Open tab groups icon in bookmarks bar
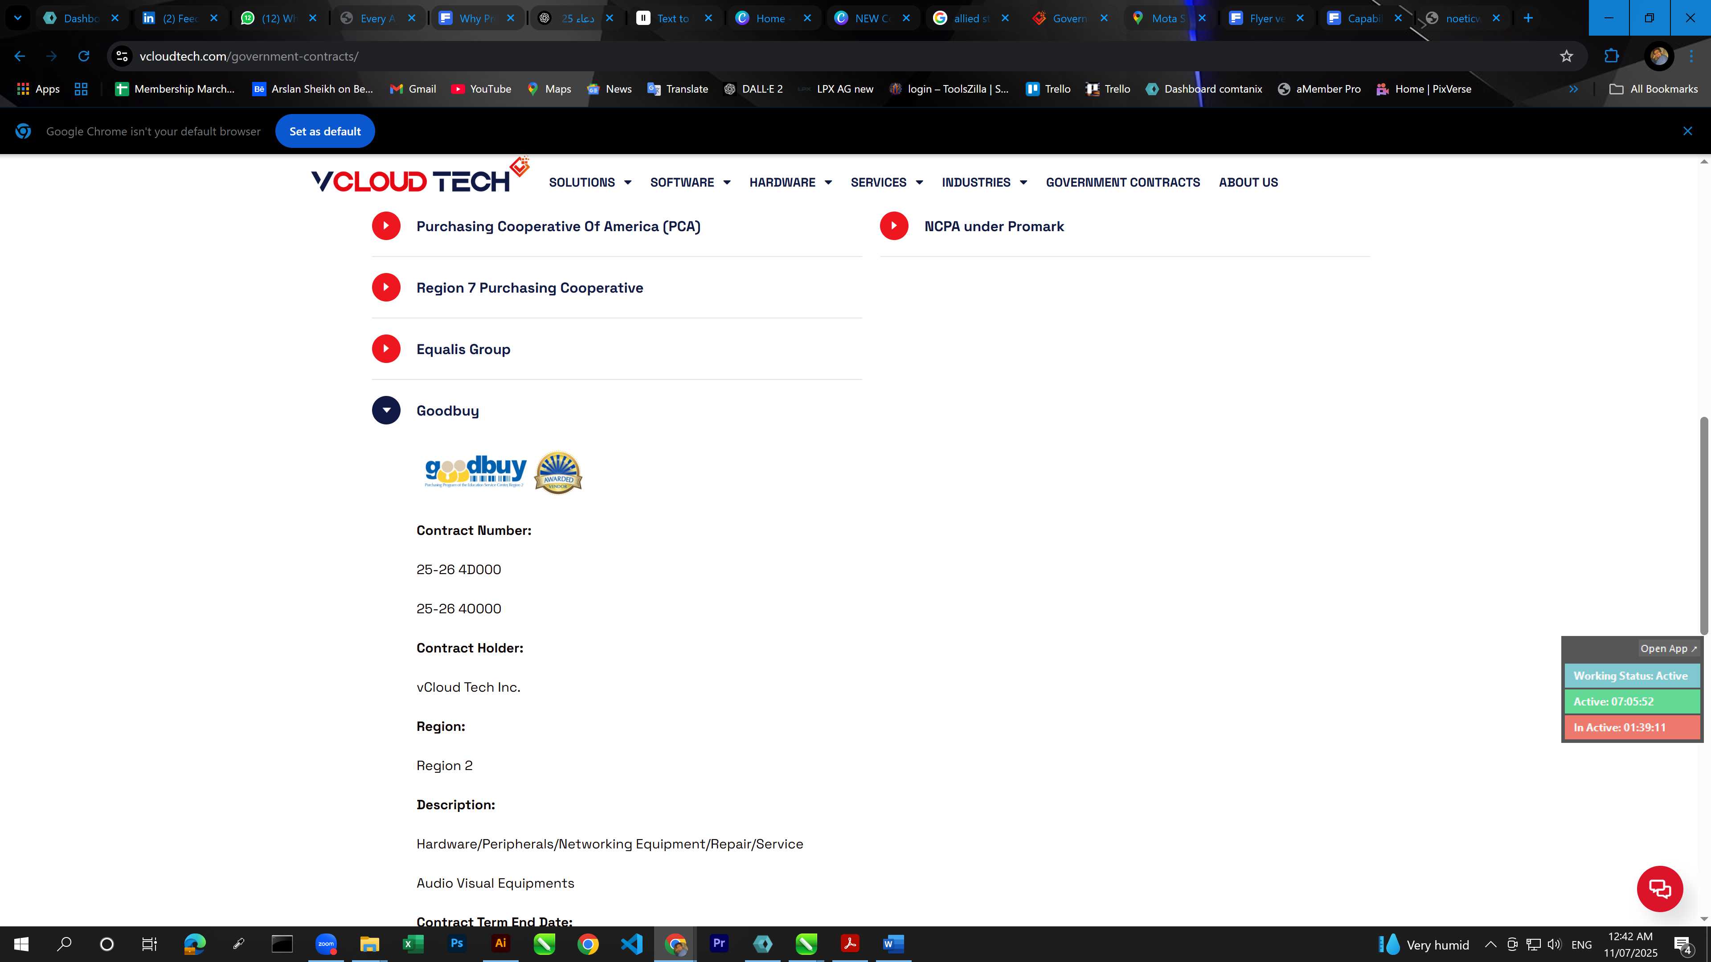1711x962 pixels. 81,89
